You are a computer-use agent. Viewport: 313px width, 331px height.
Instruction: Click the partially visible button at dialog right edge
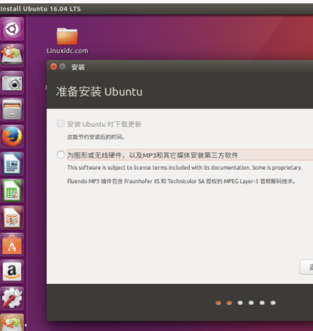[x=306, y=267]
